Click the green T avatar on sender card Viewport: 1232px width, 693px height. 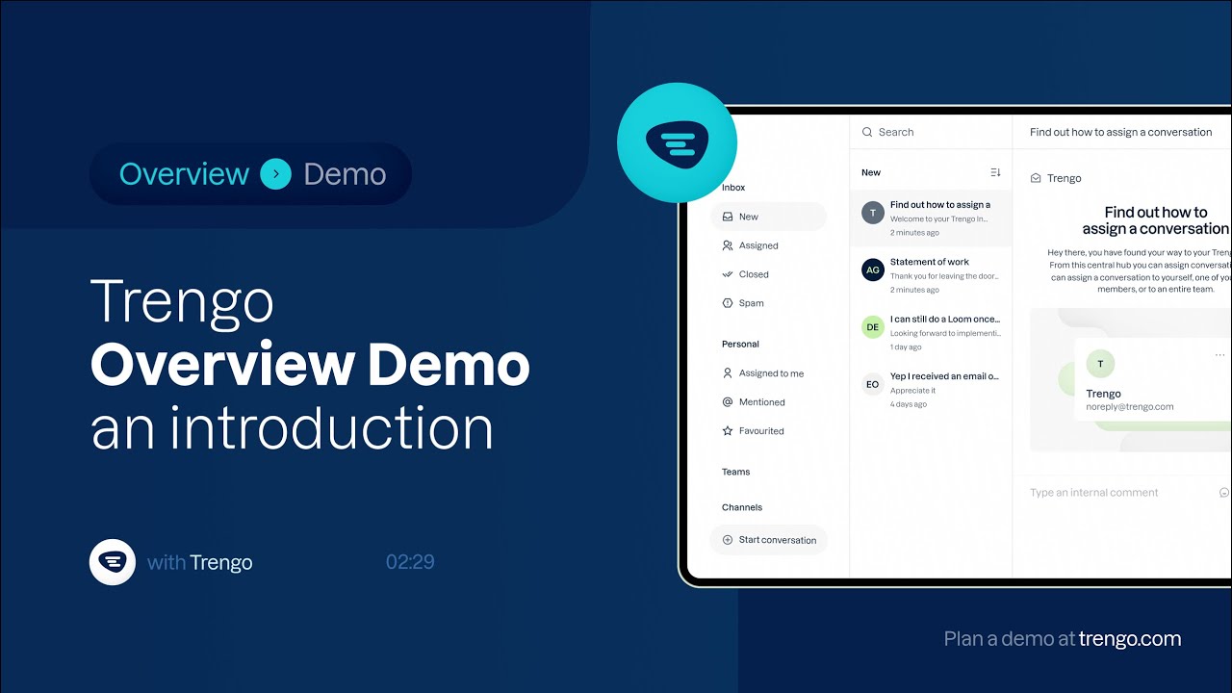[1100, 364]
